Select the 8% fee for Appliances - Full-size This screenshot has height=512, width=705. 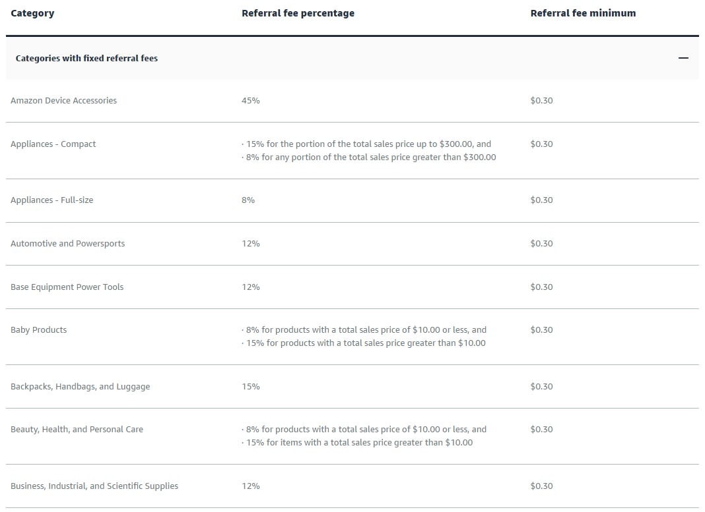pyautogui.click(x=249, y=200)
